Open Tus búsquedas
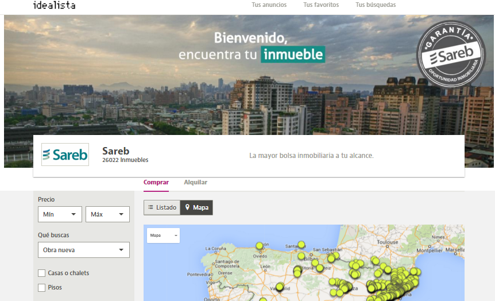 [376, 5]
